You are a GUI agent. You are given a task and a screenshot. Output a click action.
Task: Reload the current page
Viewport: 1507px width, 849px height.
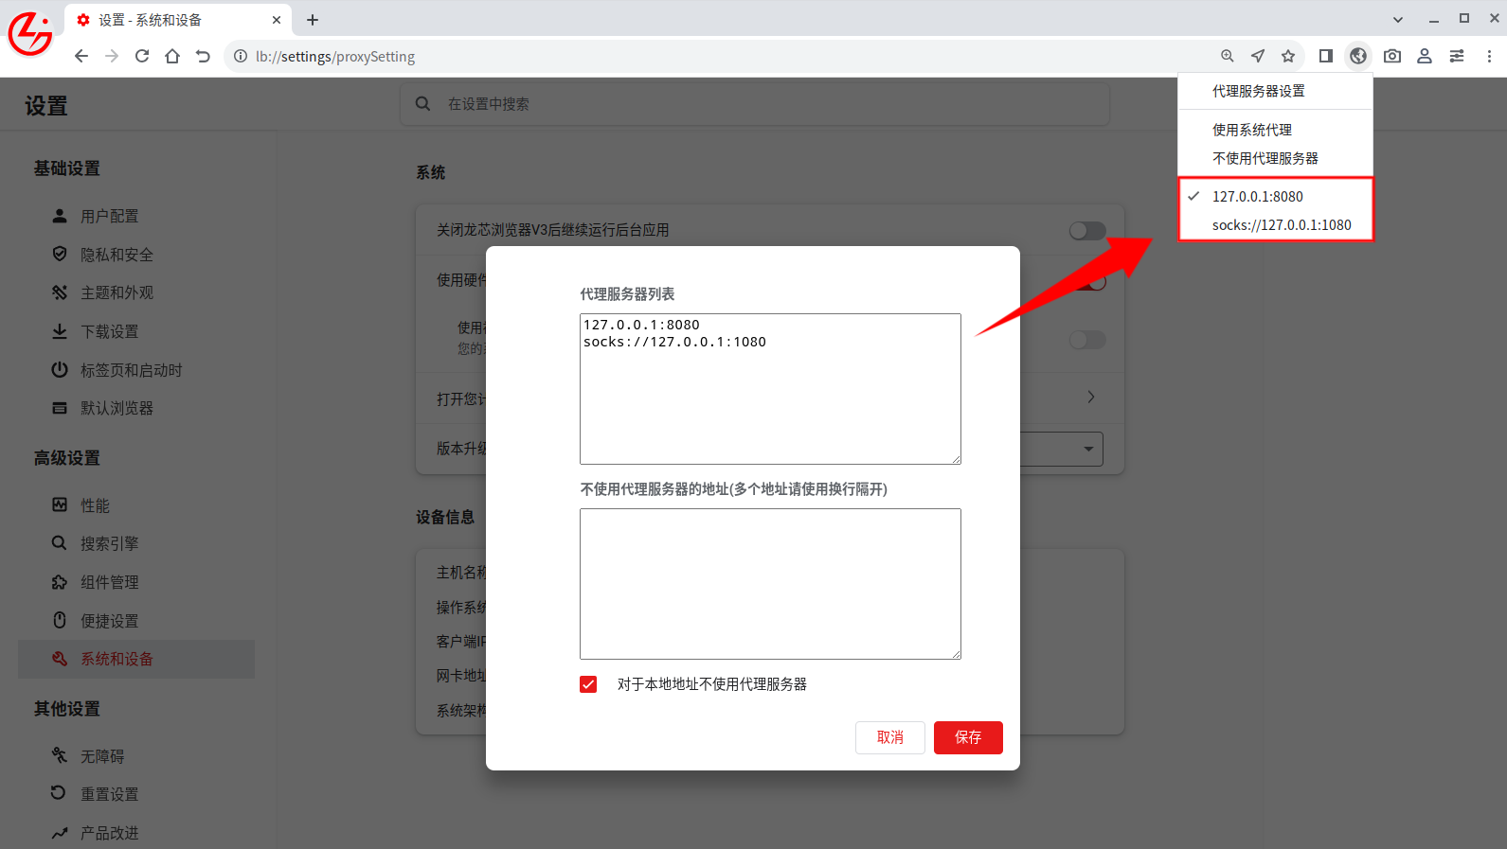pos(142,56)
